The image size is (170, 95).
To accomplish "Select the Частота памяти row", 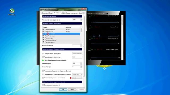I will (x=61, y=42).
